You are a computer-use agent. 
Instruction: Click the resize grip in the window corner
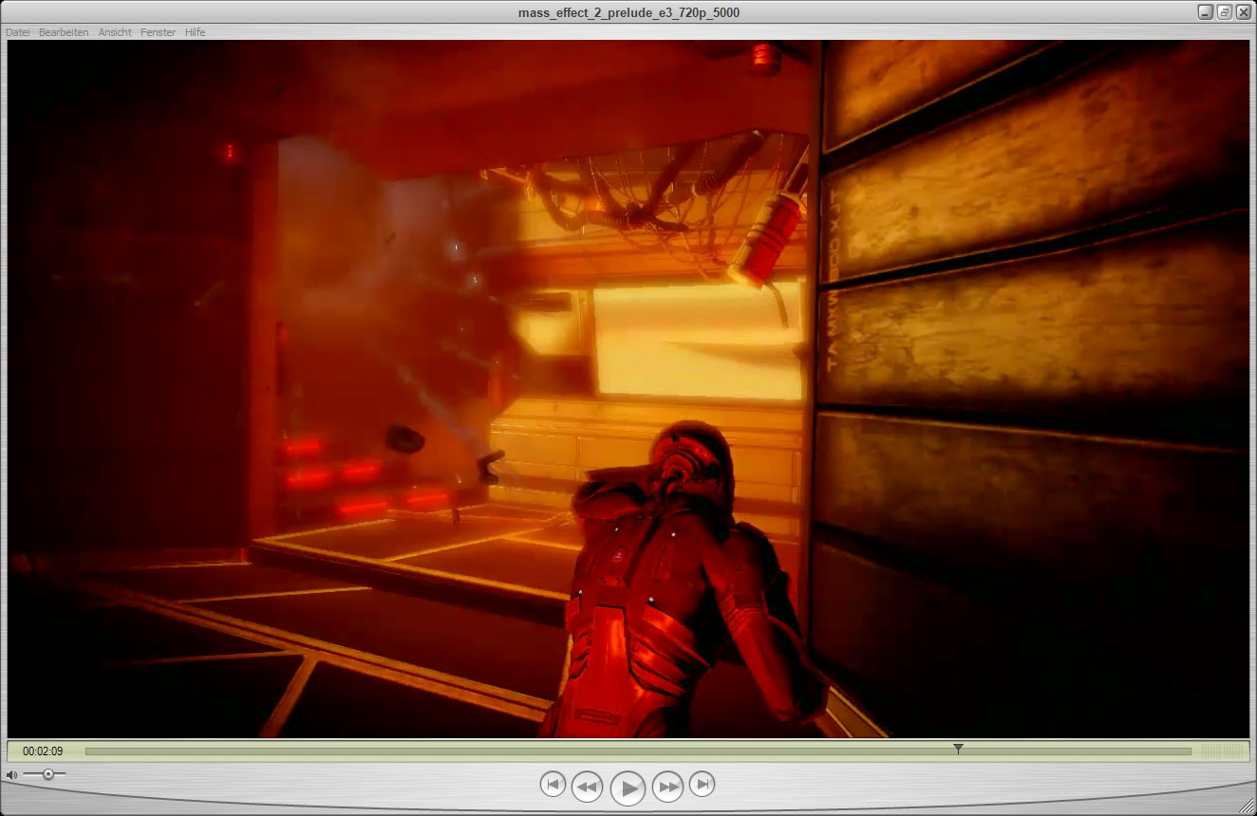1248,807
